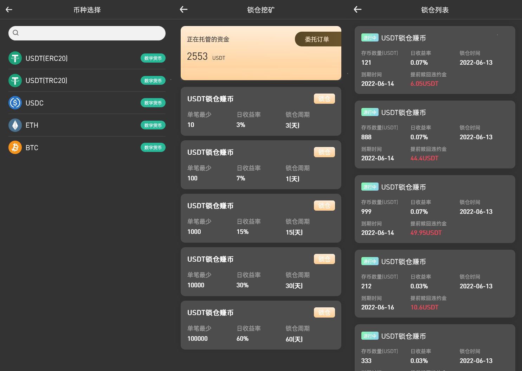Click the 6.05USDT early redemption penalty
This screenshot has width=522, height=371.
[424, 84]
